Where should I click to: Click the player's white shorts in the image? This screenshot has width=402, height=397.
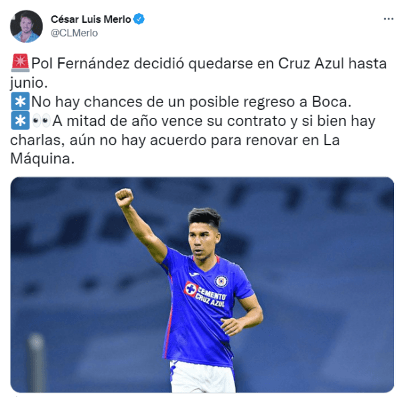point(202,376)
